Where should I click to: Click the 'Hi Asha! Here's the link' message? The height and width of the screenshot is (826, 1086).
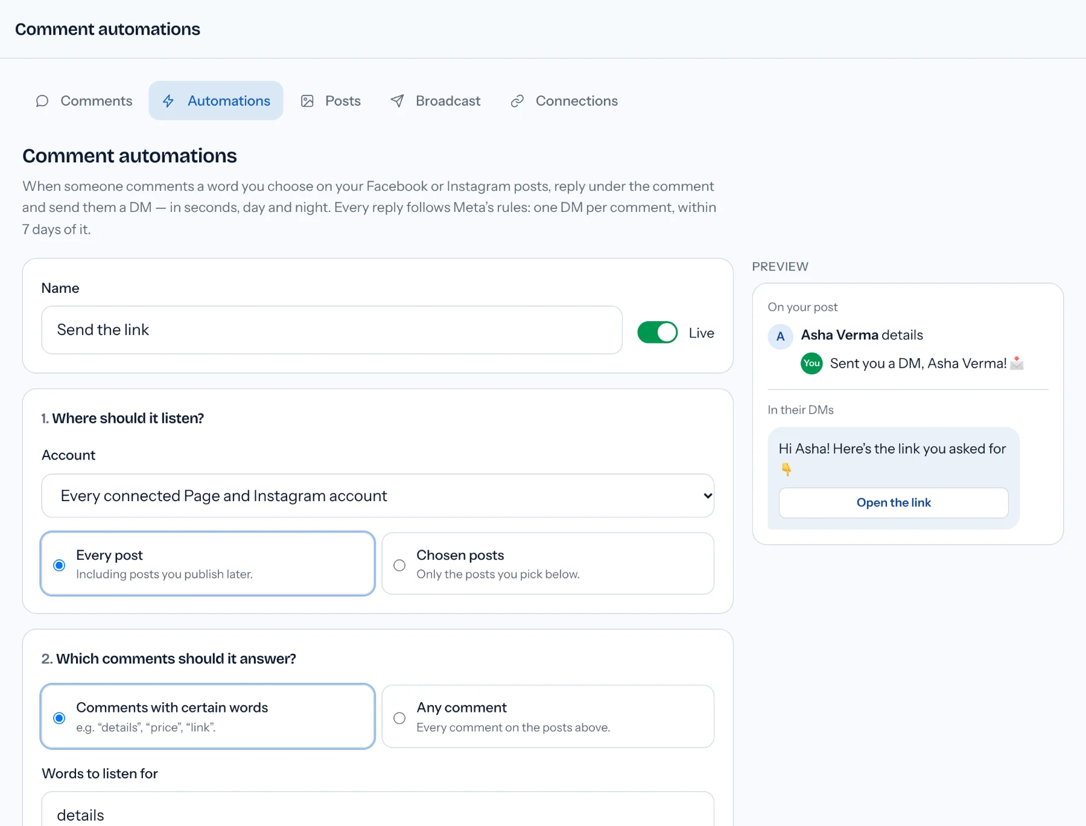892,459
